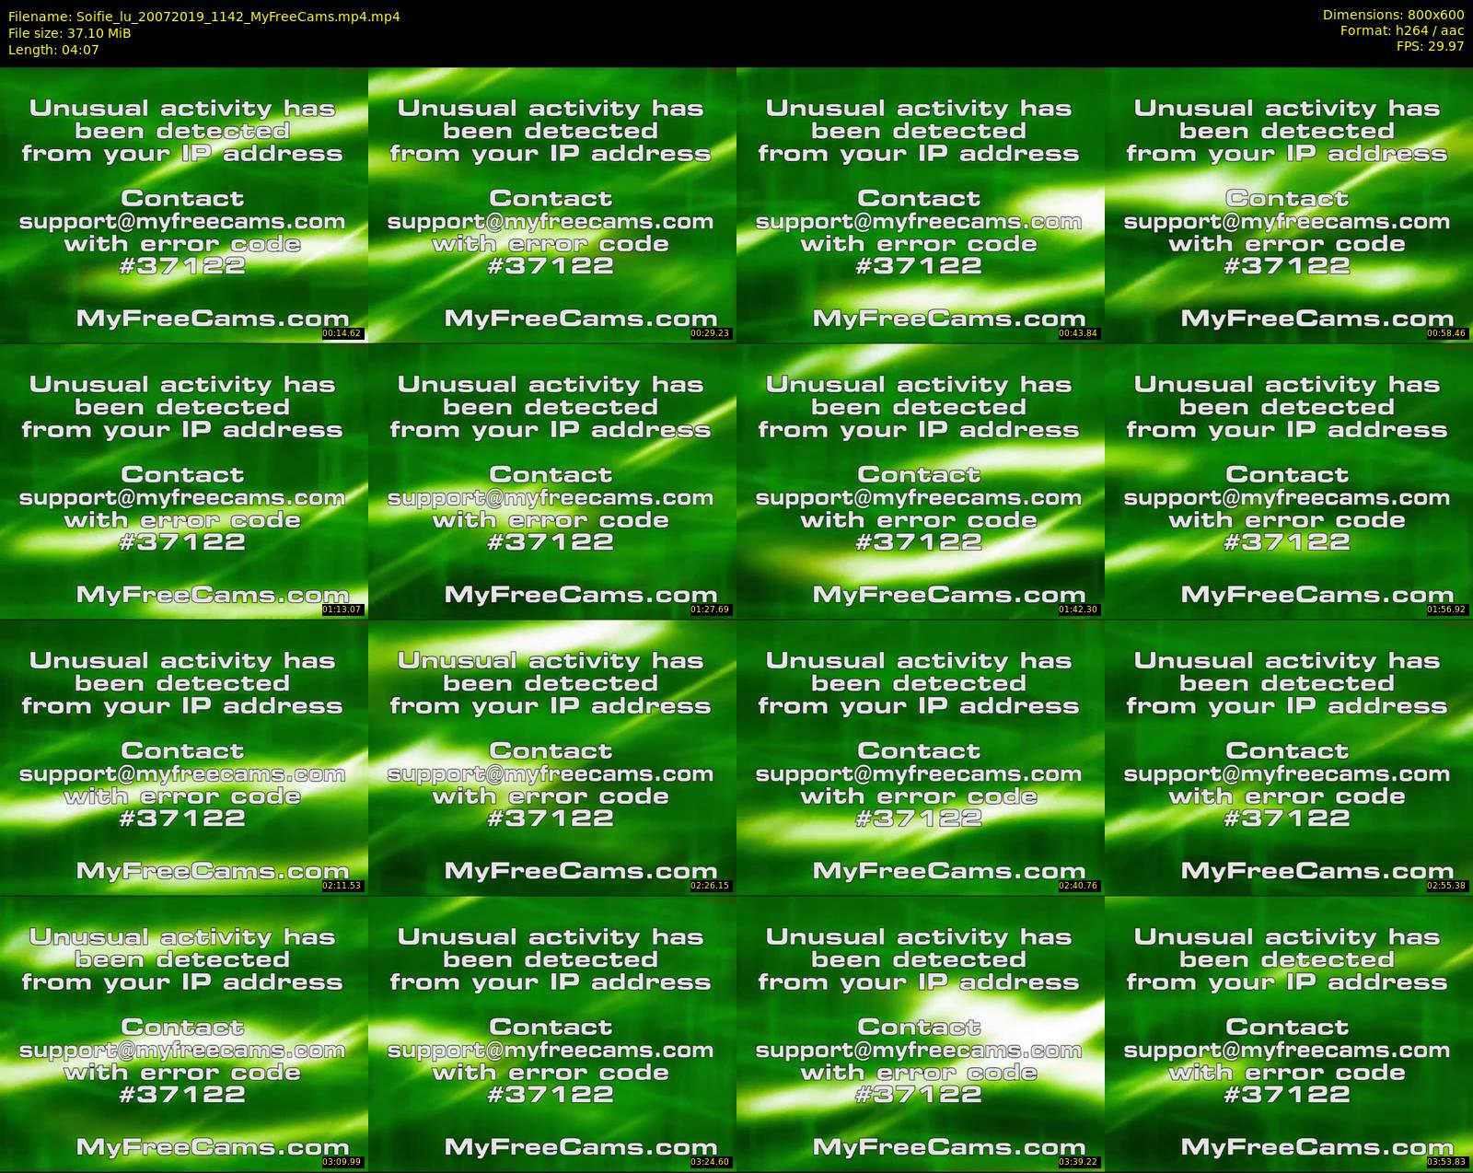Screen dimensions: 1473x1173
Task: Click the "Length: 04:07" header line
Action: 53,50
